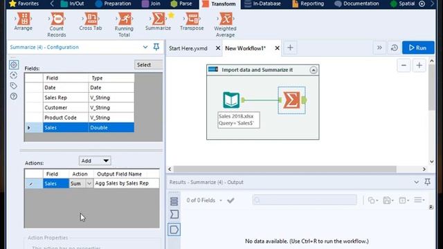This screenshot has width=443, height=249.
Task: Open the Add actions dropdown
Action: (x=95, y=160)
